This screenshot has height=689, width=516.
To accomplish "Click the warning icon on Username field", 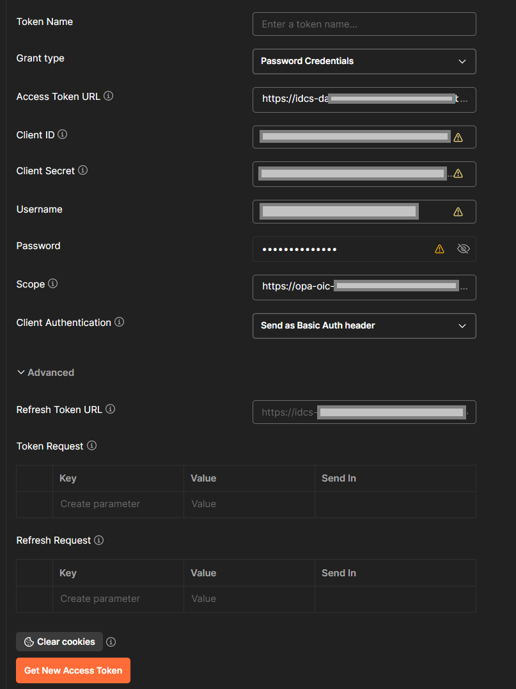I will [458, 211].
